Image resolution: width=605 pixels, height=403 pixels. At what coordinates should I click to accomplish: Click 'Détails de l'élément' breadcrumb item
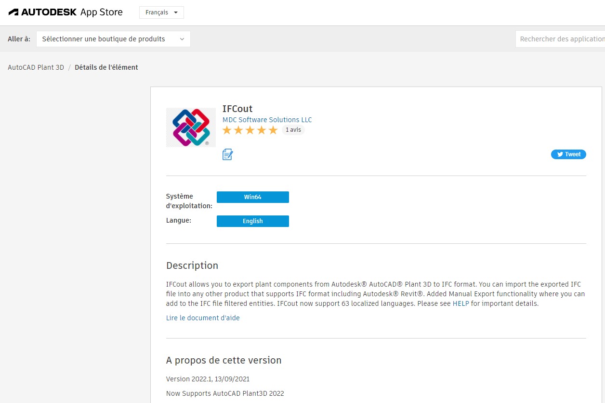(106, 67)
